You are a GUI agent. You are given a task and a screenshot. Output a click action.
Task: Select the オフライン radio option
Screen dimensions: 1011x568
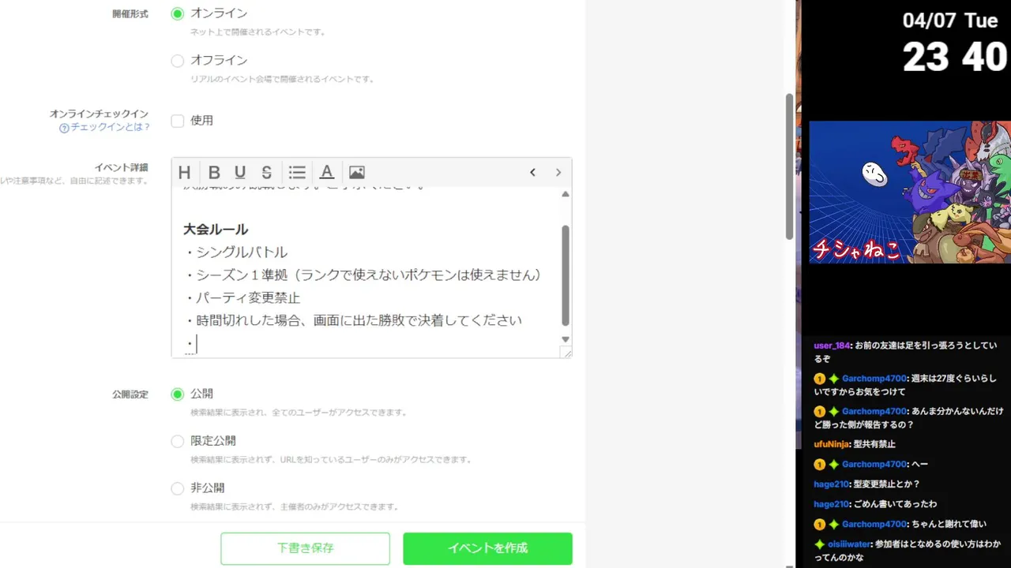pyautogui.click(x=178, y=61)
